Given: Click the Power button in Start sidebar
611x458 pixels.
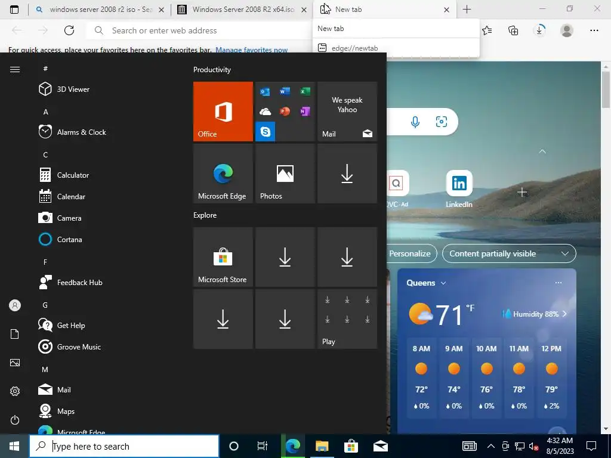Looking at the screenshot, I should [15, 420].
